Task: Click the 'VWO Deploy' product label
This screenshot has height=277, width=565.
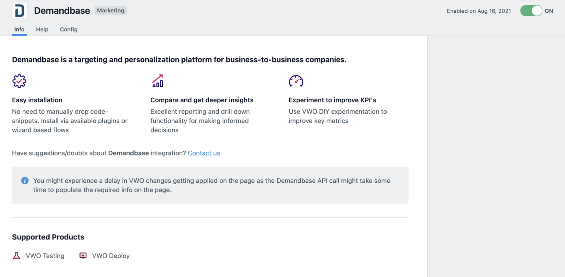Action: [111, 256]
